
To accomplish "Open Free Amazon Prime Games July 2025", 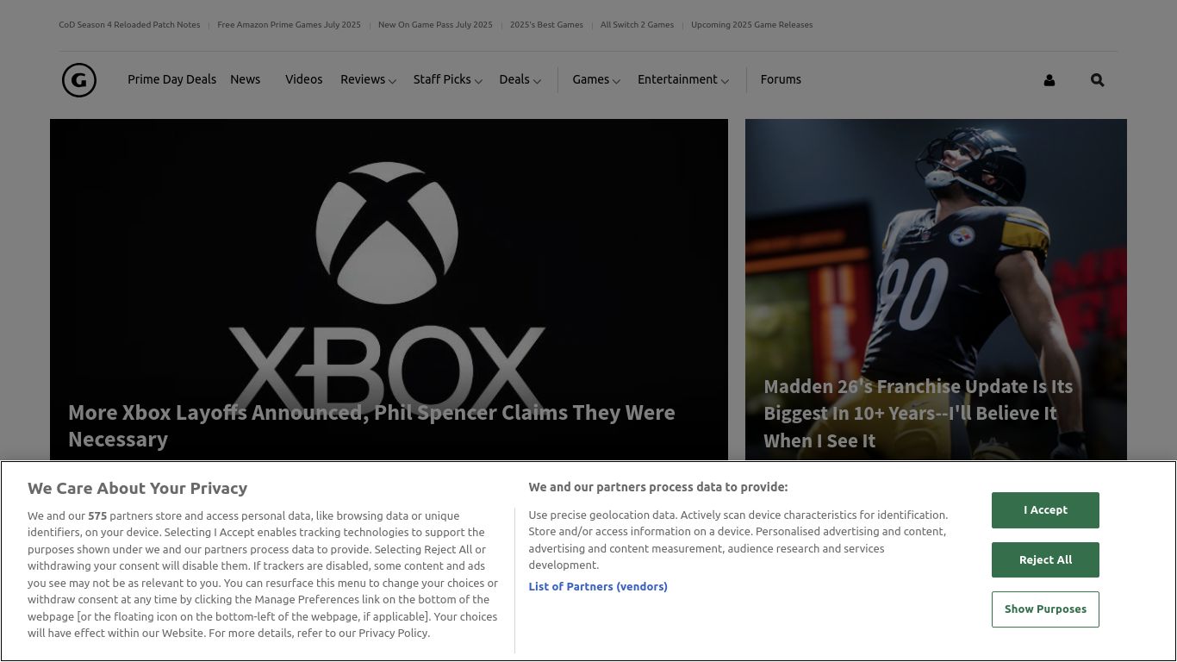I will pyautogui.click(x=289, y=25).
